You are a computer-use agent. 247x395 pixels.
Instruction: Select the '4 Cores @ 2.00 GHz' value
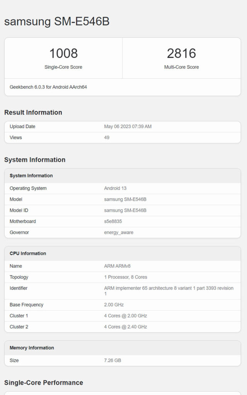pos(125,316)
